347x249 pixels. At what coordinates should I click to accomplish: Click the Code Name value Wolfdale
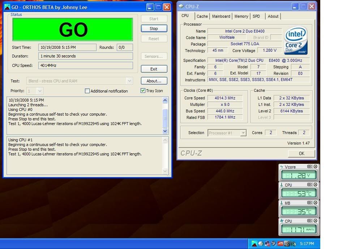tap(227, 38)
